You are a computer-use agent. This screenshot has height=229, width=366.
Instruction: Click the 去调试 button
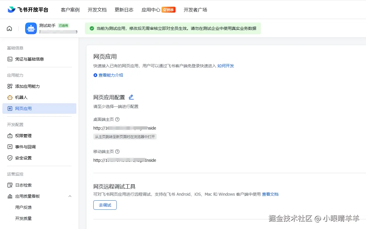click(x=105, y=205)
